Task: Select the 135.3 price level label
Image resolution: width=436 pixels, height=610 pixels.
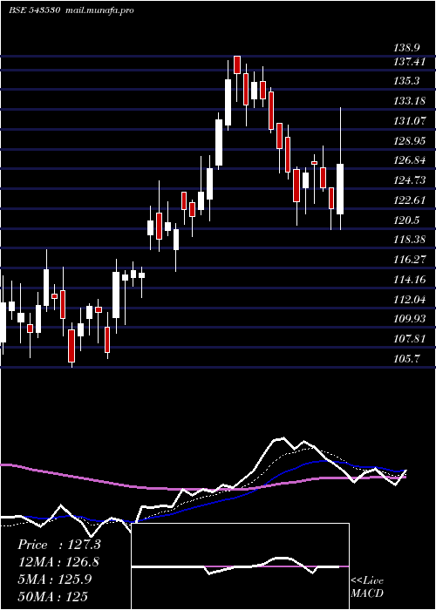Action: [406, 81]
